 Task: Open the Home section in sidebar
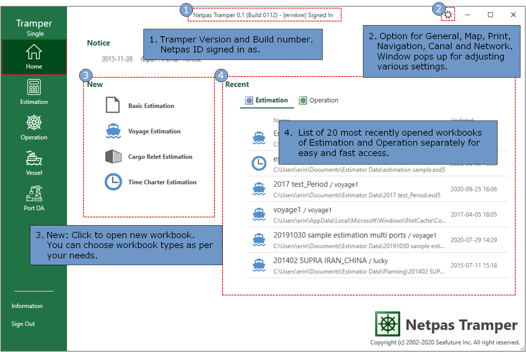[34, 57]
